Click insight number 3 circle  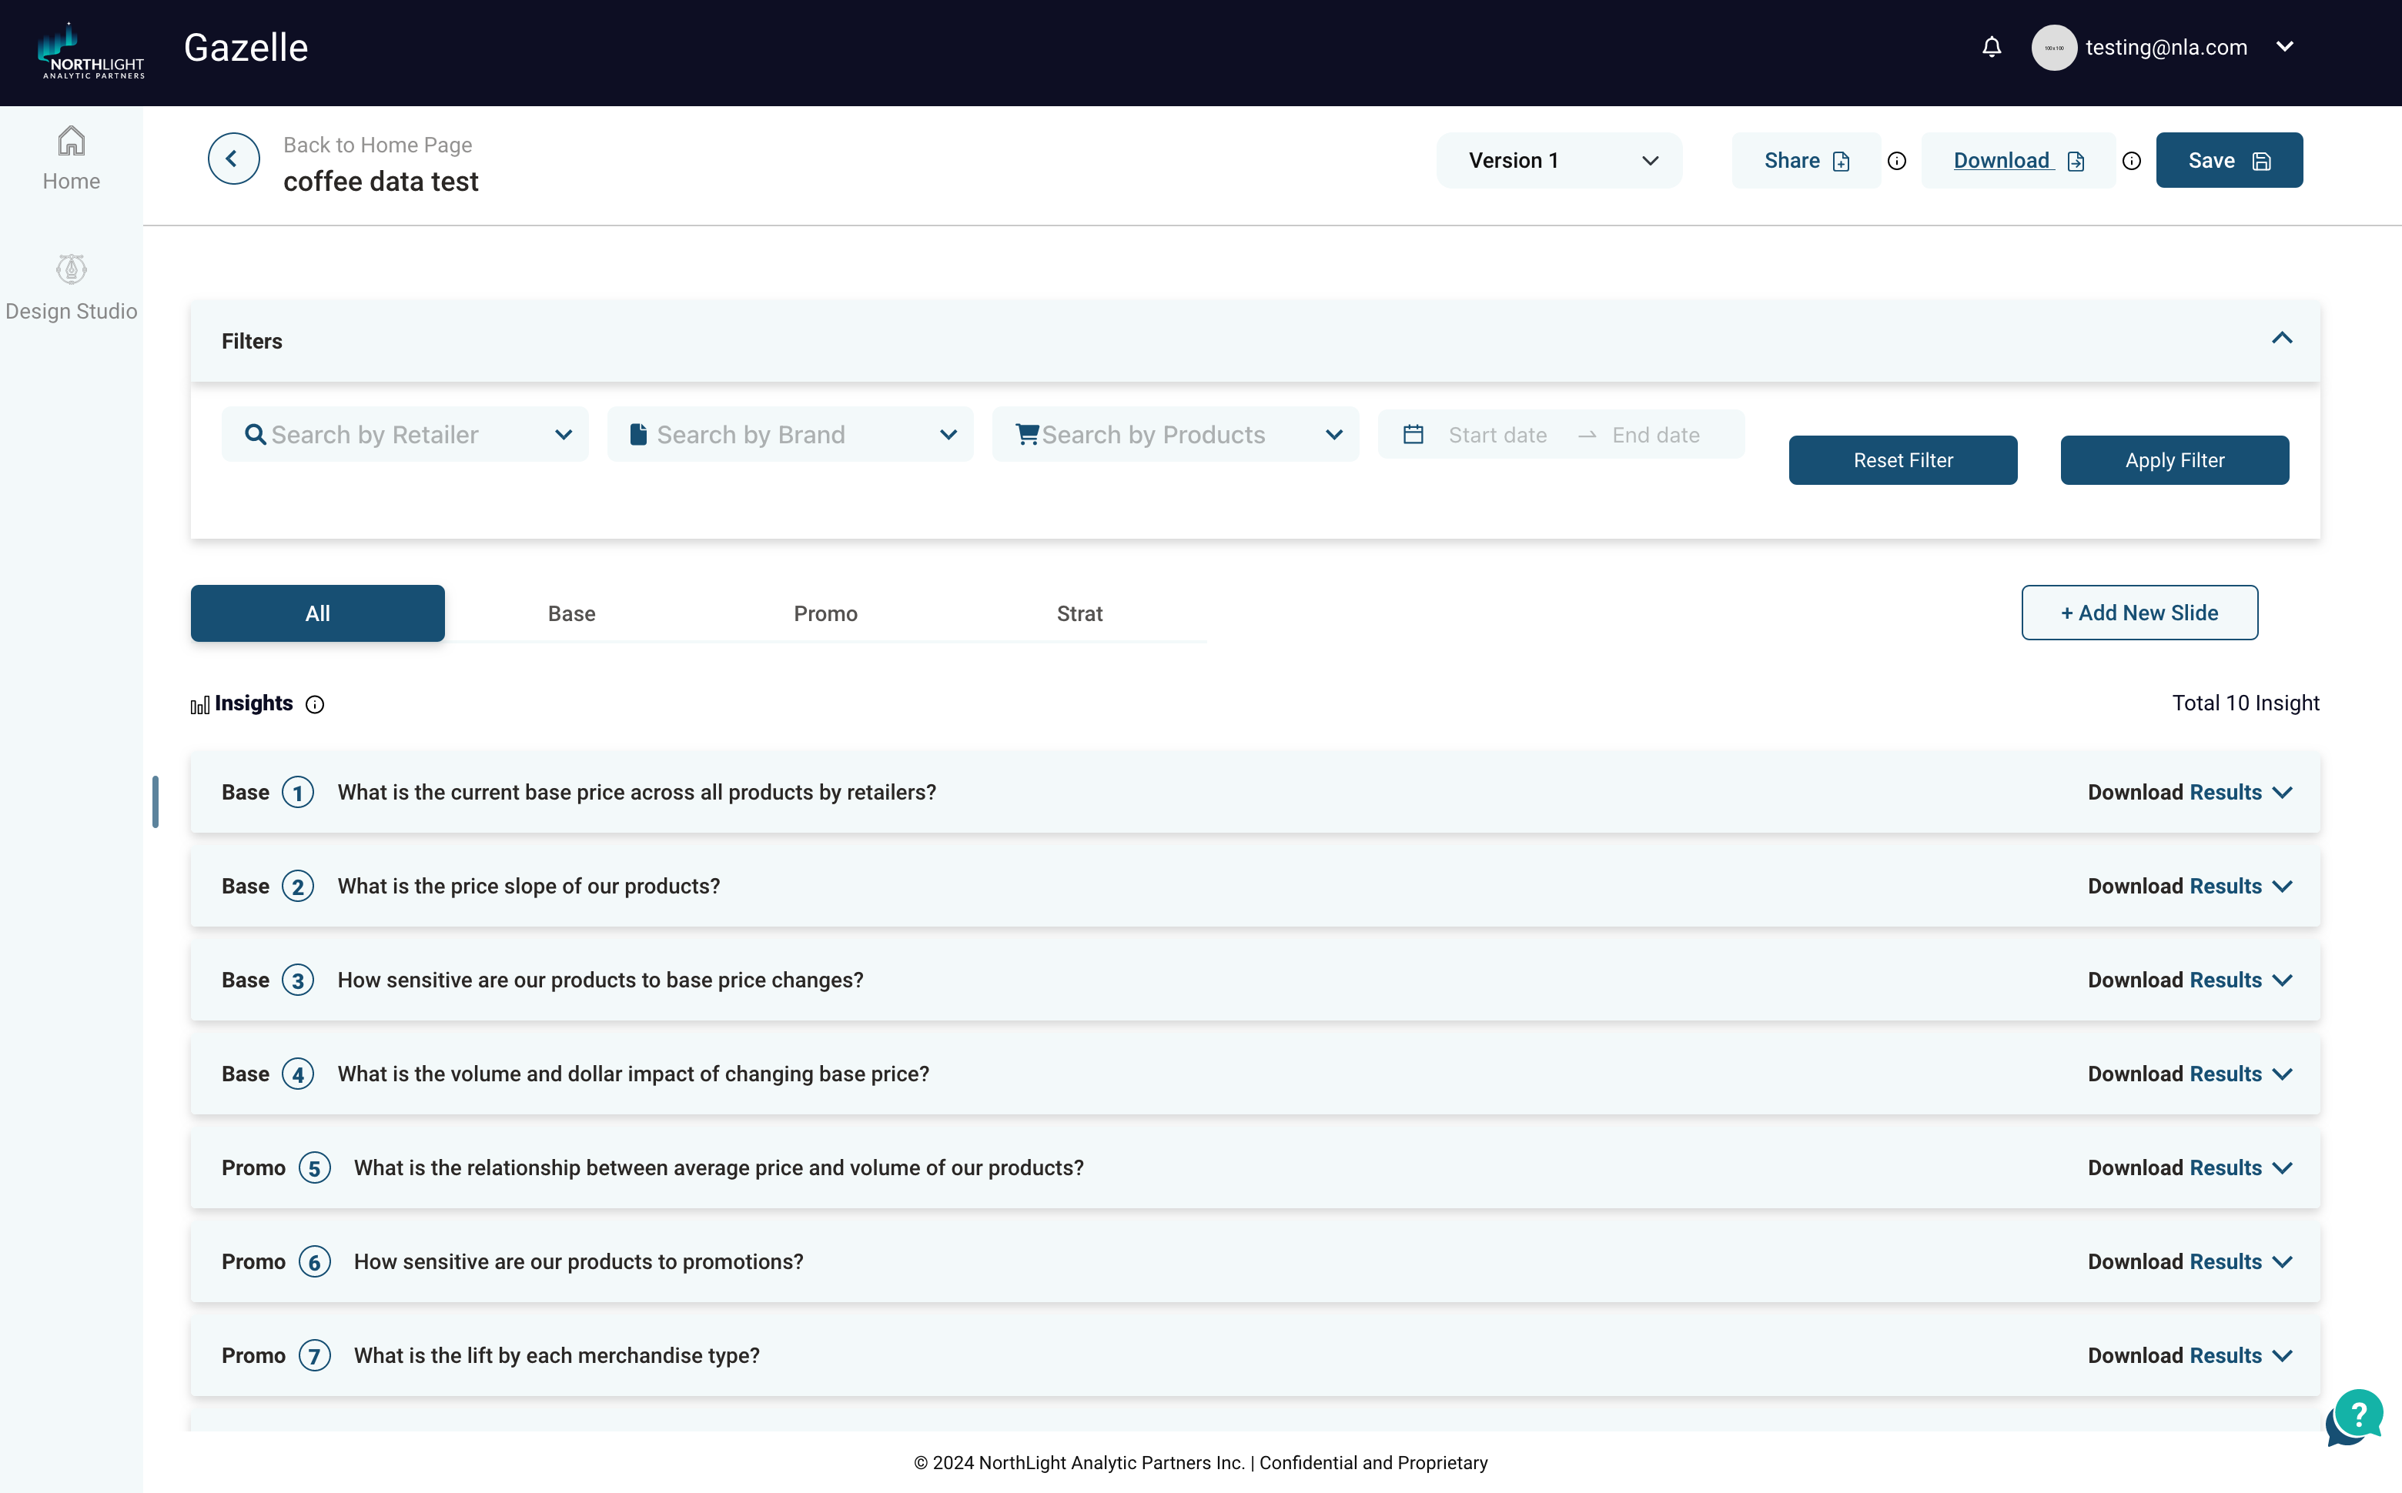click(x=297, y=980)
